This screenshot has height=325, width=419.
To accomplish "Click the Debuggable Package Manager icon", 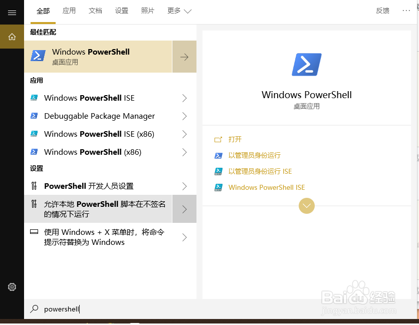I will [x=35, y=116].
